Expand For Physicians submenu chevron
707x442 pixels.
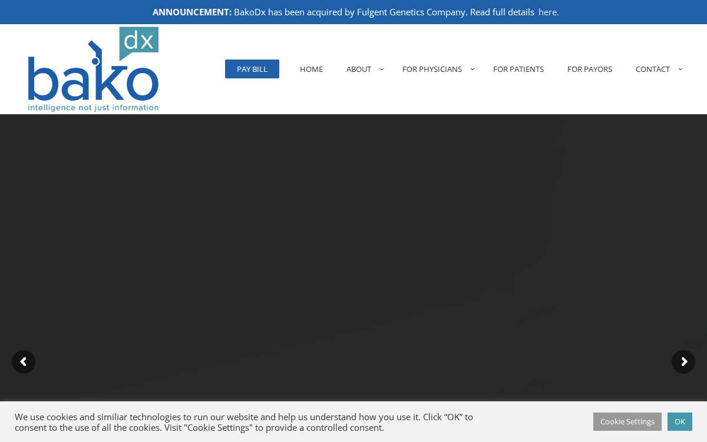[473, 69]
